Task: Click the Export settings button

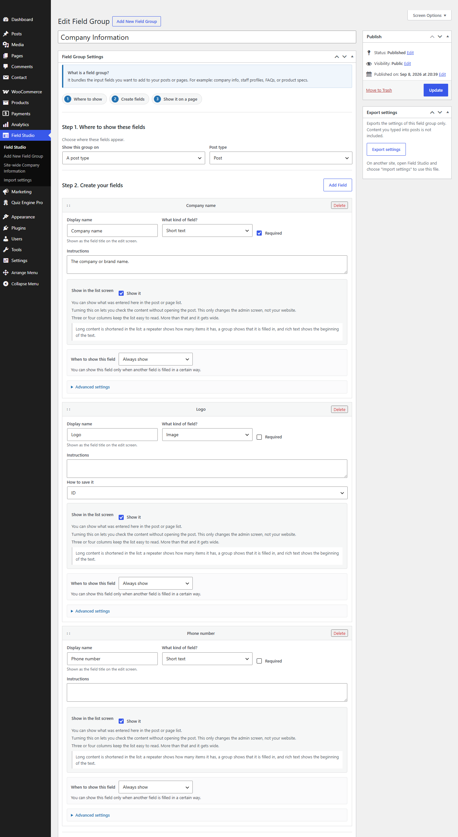Action: (x=386, y=149)
